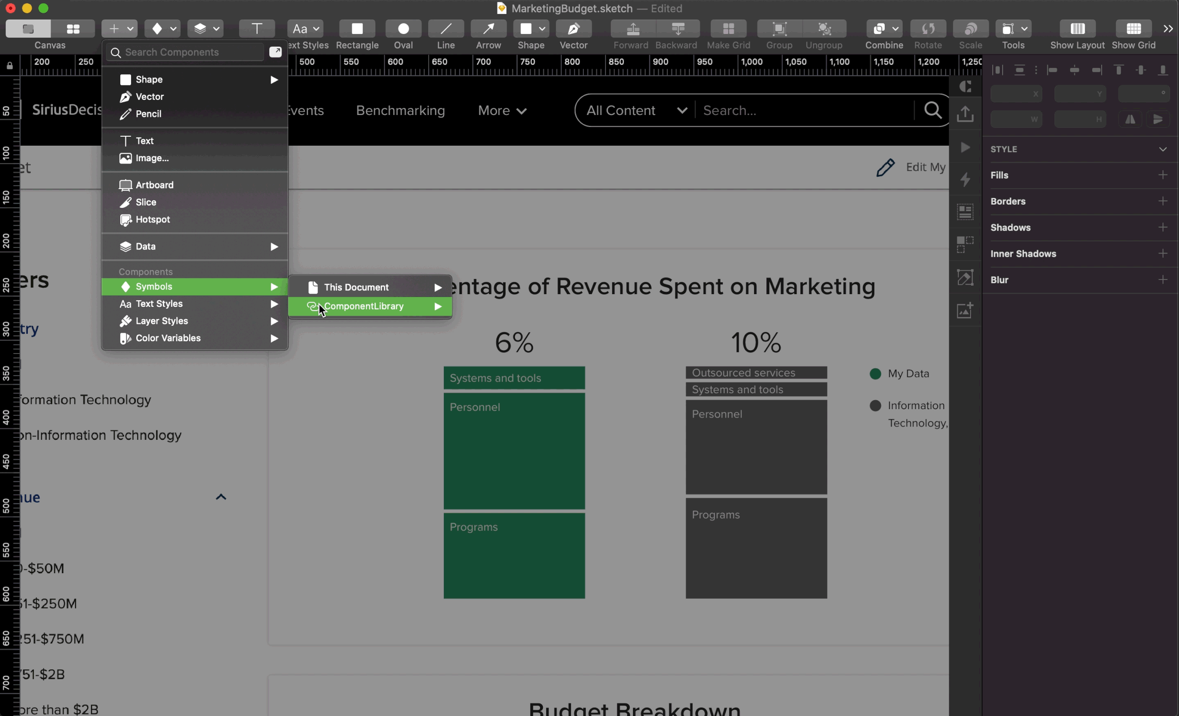Click the Search Components field

185,52
